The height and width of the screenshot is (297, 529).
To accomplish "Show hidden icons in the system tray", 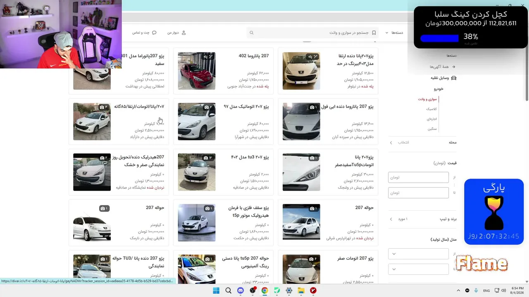I will (x=458, y=290).
